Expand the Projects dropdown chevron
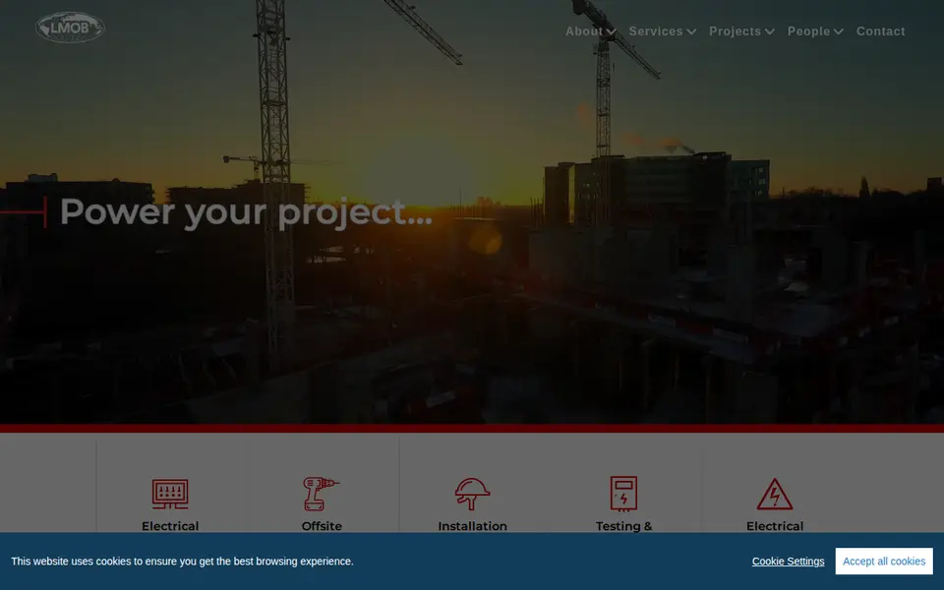The image size is (944, 590). point(769,31)
